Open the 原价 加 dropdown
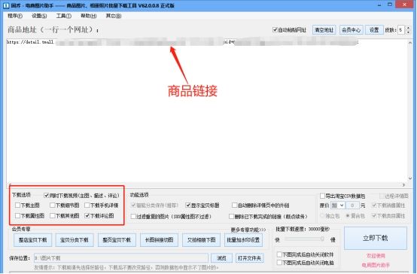The image size is (417, 274). pyautogui.click(x=337, y=205)
